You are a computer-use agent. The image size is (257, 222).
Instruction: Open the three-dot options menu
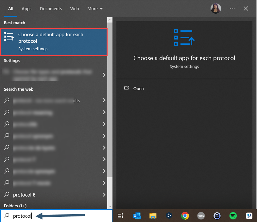(232, 9)
